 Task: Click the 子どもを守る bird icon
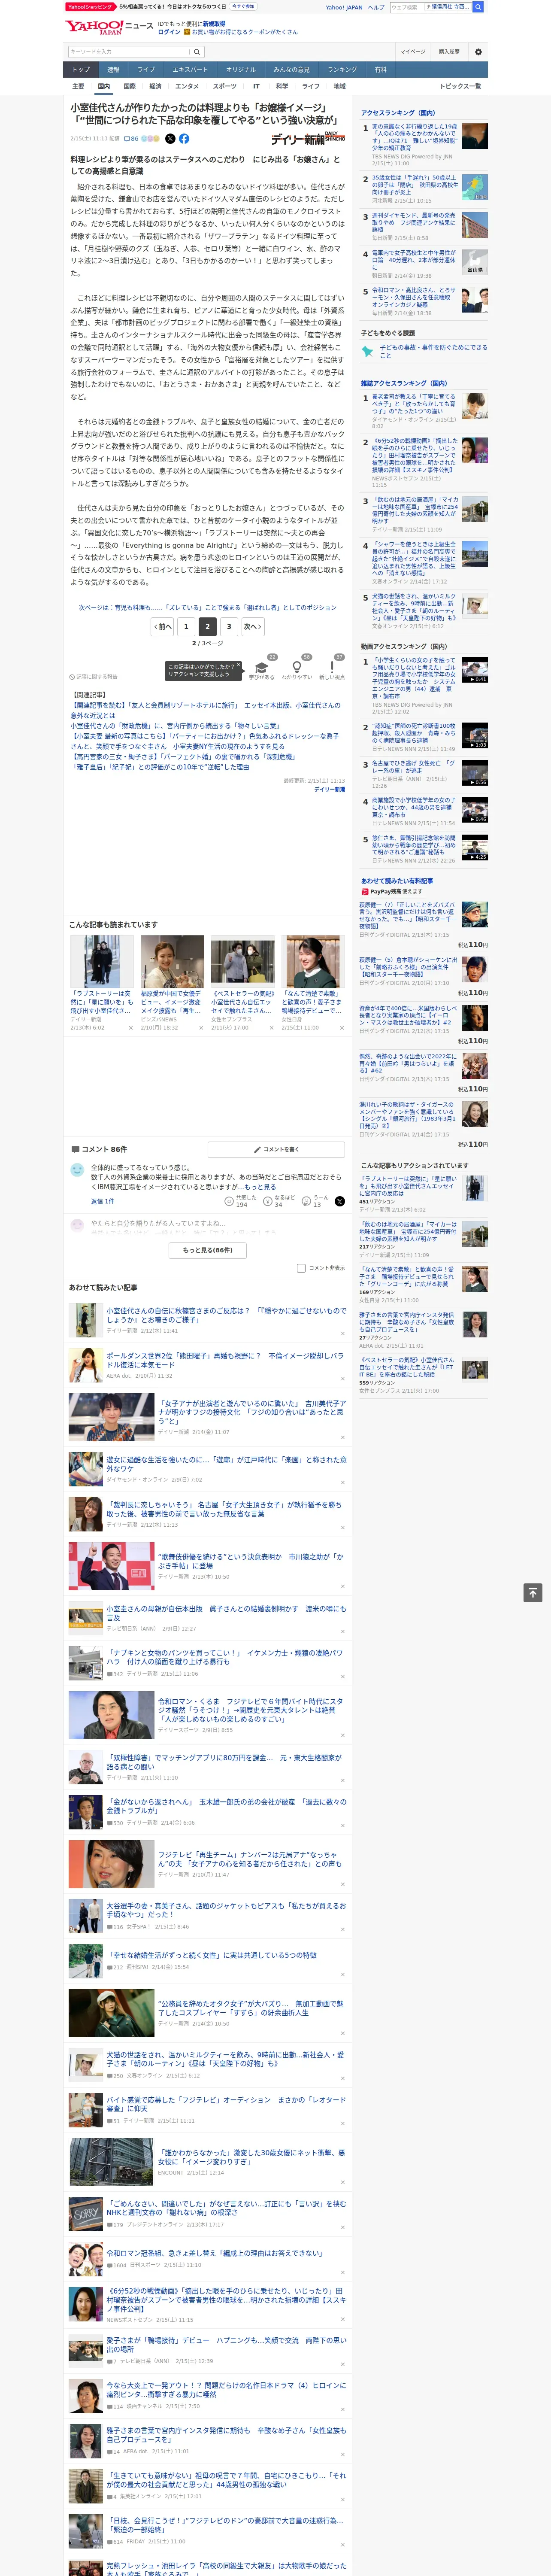pyautogui.click(x=368, y=351)
